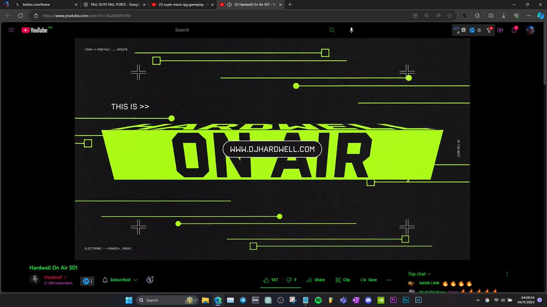Open Edge downloads arrow icon

pyautogui.click(x=503, y=15)
